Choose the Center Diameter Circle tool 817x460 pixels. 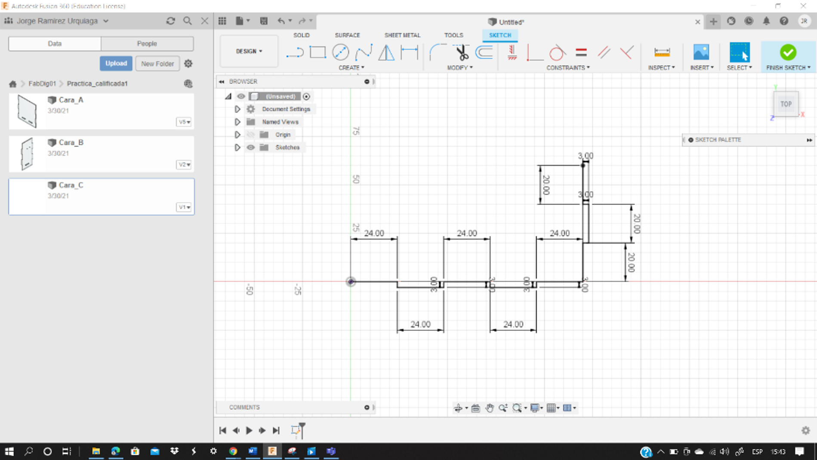click(x=340, y=52)
